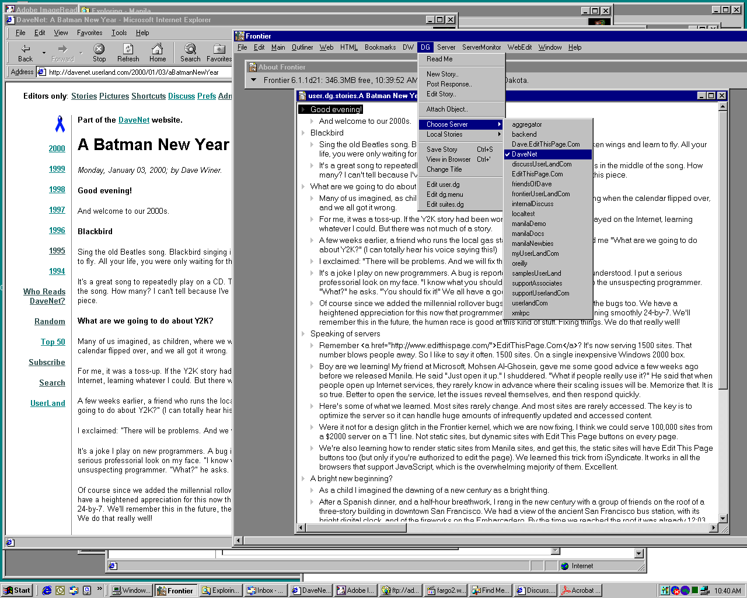
Task: Toggle the About Frontier disclosure triangle
Action: point(253,80)
